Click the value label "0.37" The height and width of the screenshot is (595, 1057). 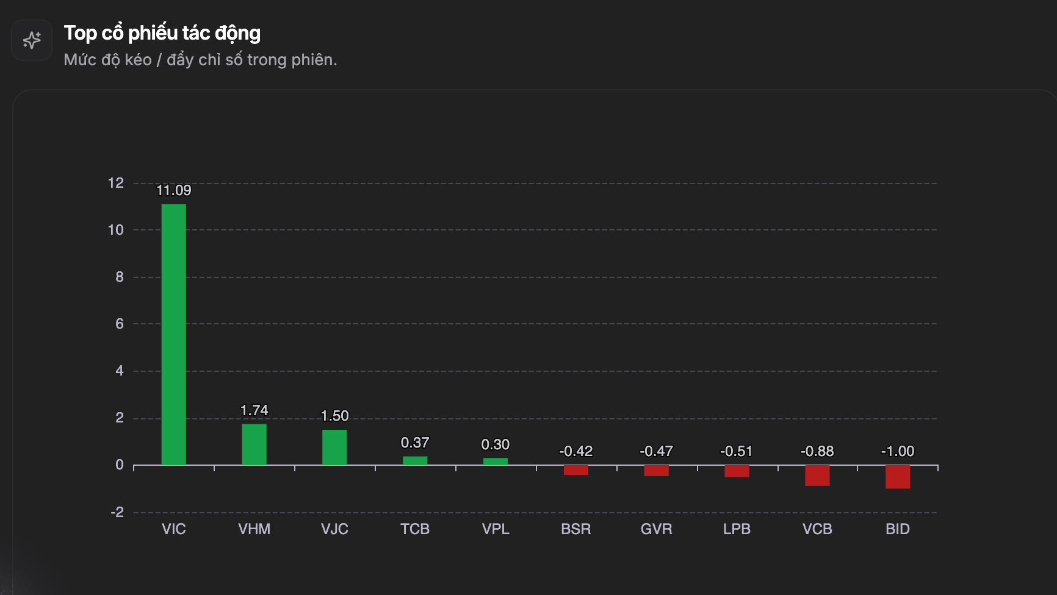415,443
